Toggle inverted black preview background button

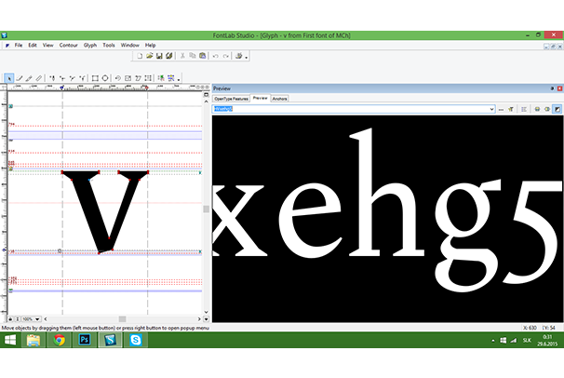(x=557, y=109)
